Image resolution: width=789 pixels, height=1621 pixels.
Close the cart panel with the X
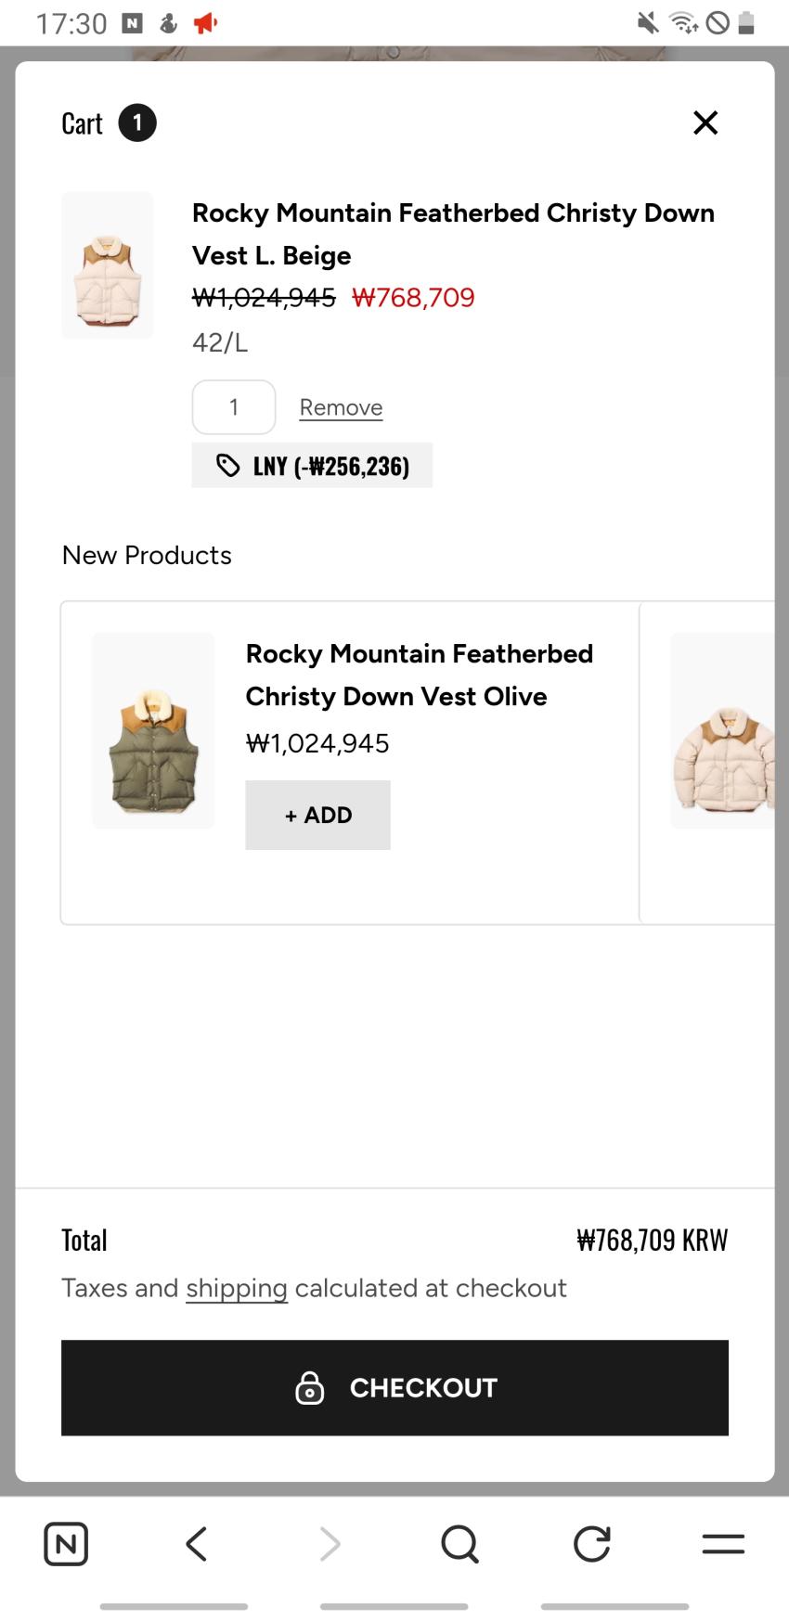705,122
